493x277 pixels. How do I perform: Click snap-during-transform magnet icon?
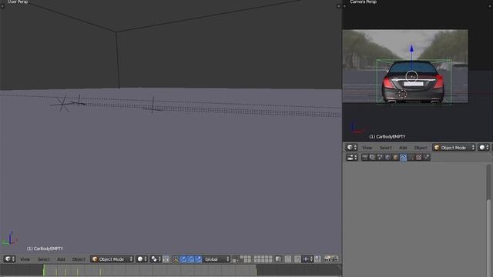297,259
